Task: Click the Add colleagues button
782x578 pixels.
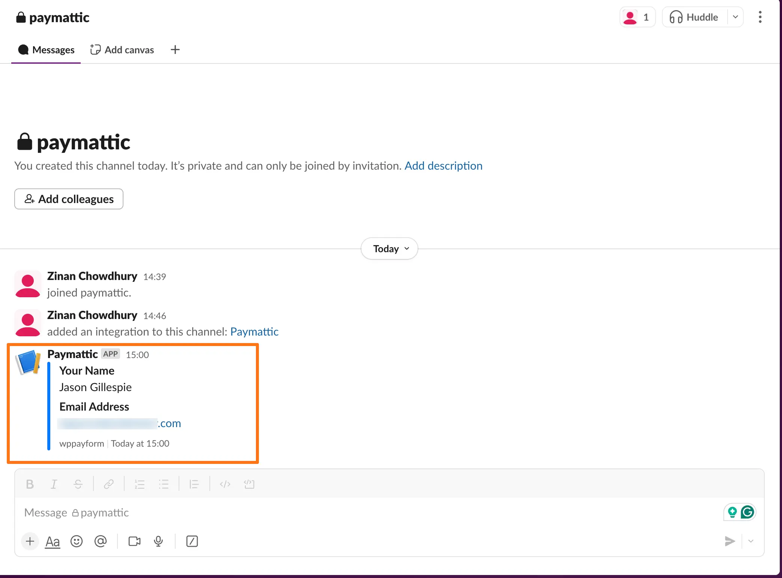Action: (x=69, y=199)
